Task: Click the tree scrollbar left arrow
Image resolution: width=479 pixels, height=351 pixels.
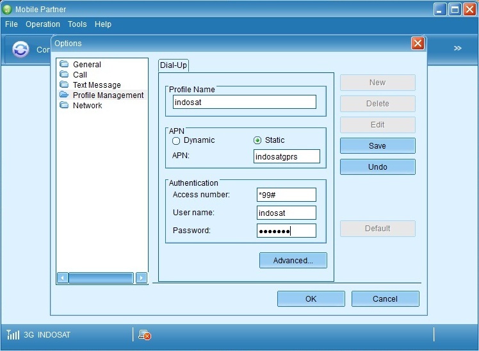Action: 63,278
